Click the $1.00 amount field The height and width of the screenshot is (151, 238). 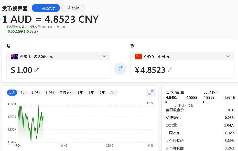tap(22, 70)
